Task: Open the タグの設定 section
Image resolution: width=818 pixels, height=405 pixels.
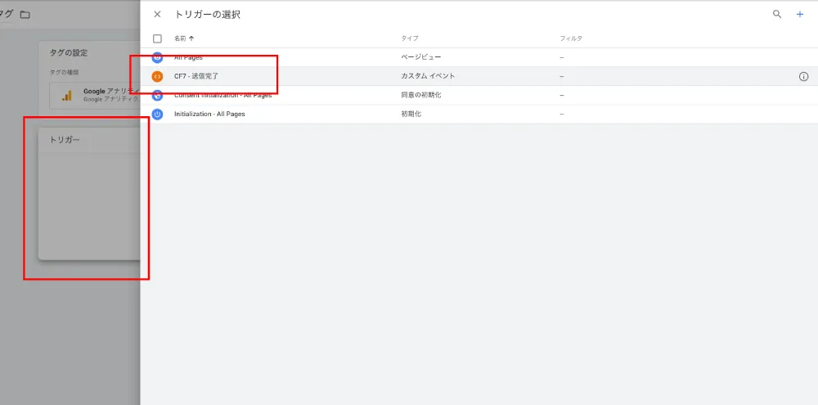Action: pos(69,52)
